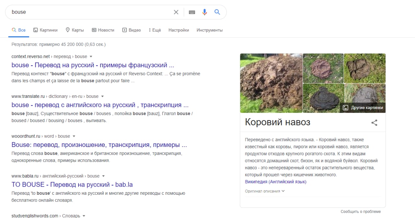Click the studyenglishwords.com breadcrumb URL
Screen dimensions: 415x218
46,216
